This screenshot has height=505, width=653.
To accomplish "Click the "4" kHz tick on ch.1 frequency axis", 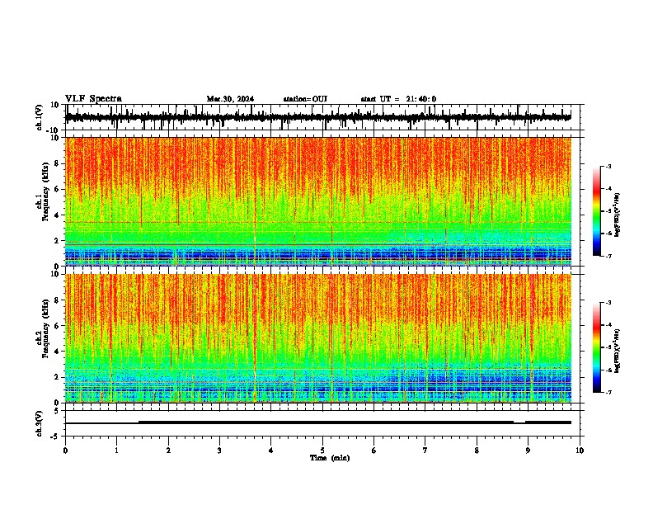I will tap(57, 215).
